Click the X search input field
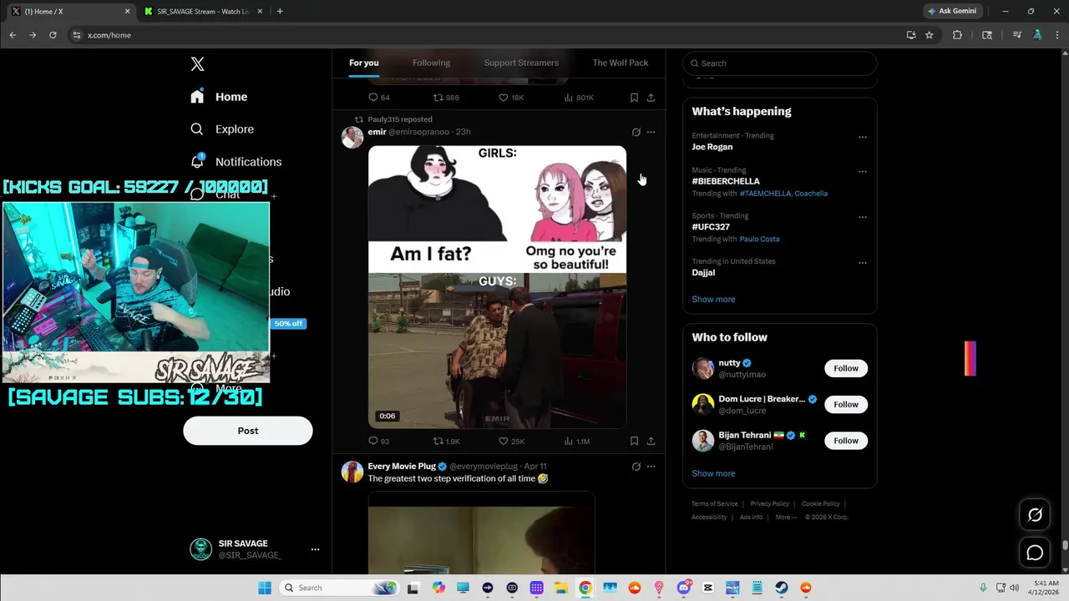This screenshot has height=601, width=1069. click(780, 63)
